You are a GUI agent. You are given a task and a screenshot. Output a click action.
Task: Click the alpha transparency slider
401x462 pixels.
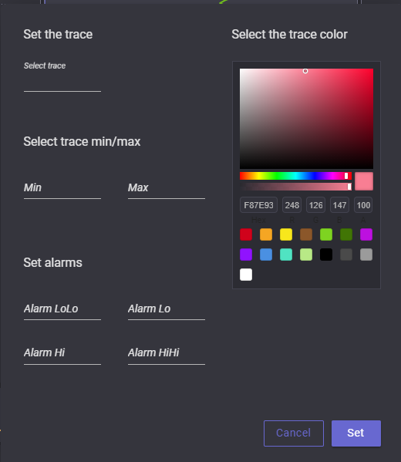click(295, 187)
